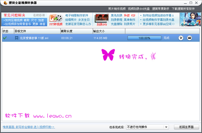The height and width of the screenshot is (133, 202).
Task: Click the green checkmark status icon
Action: (x=5, y=38)
